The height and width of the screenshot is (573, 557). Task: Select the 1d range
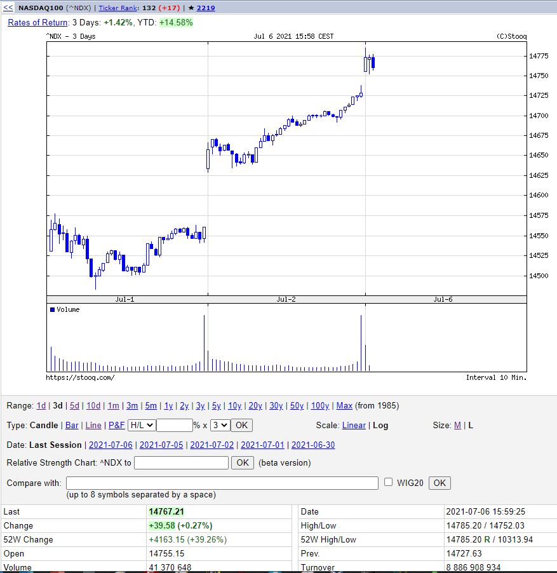click(41, 406)
